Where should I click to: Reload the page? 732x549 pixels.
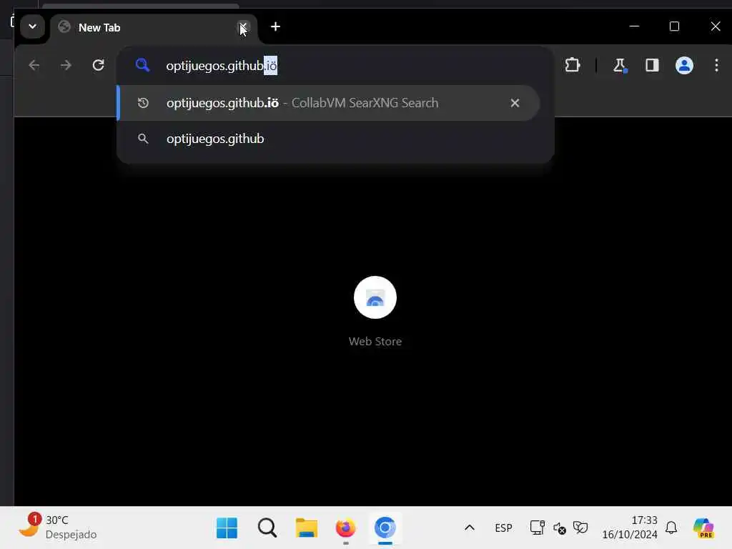click(x=98, y=65)
